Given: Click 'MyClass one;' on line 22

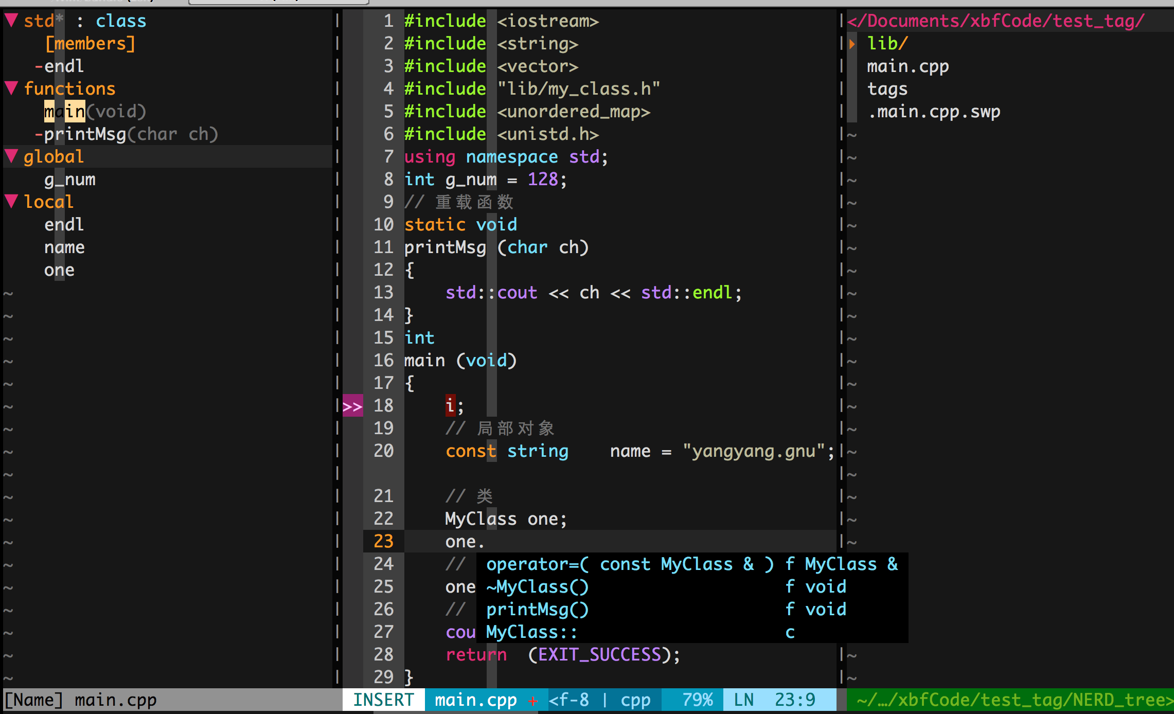Looking at the screenshot, I should [507, 519].
